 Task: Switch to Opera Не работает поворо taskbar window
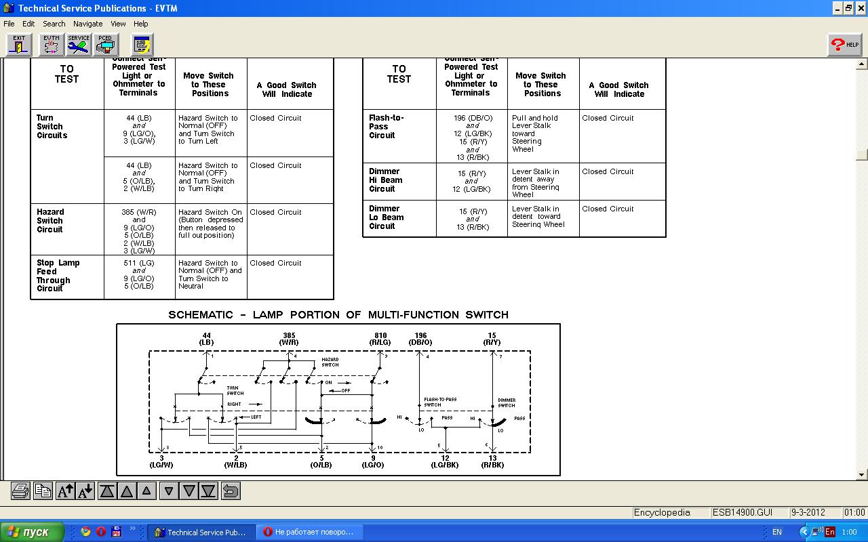click(310, 532)
